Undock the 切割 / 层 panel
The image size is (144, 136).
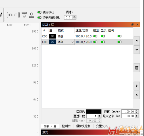pyautogui.click(x=132, y=25)
